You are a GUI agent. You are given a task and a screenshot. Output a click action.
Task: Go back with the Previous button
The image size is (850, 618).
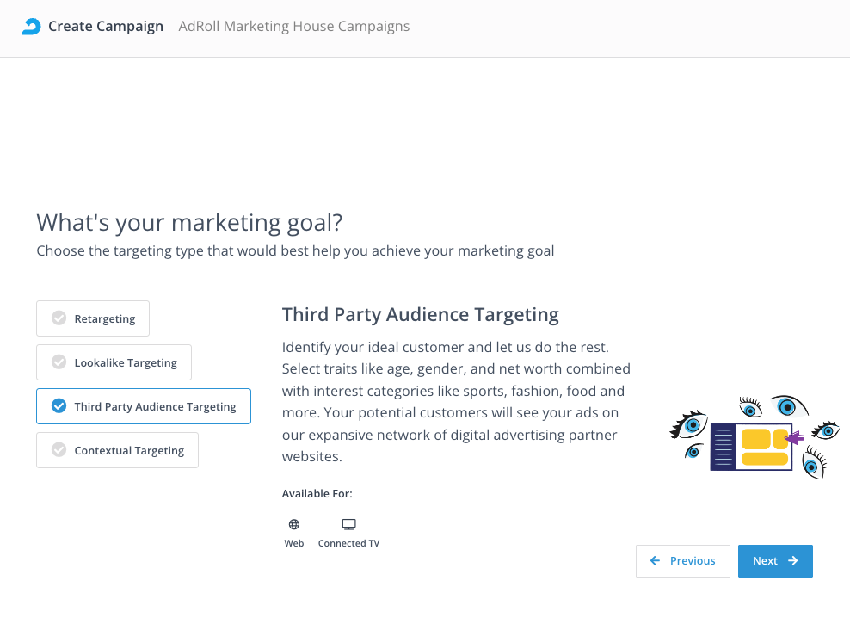pos(683,561)
